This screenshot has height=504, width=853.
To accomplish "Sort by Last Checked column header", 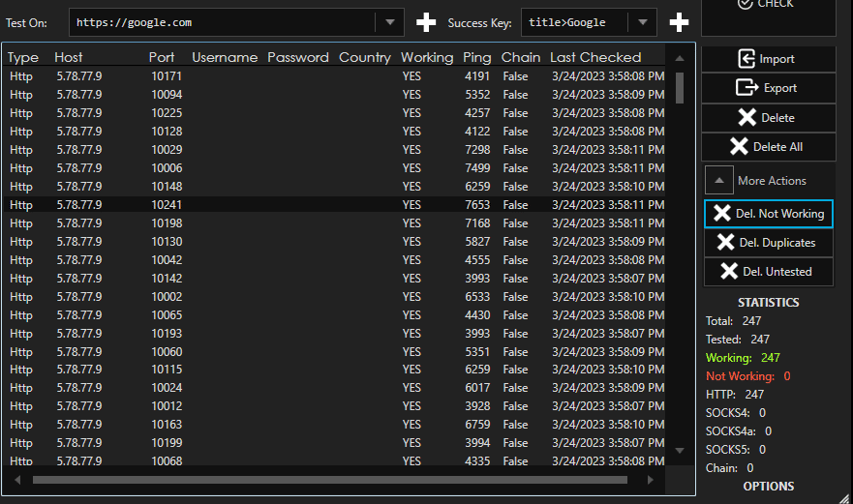I will tap(595, 57).
